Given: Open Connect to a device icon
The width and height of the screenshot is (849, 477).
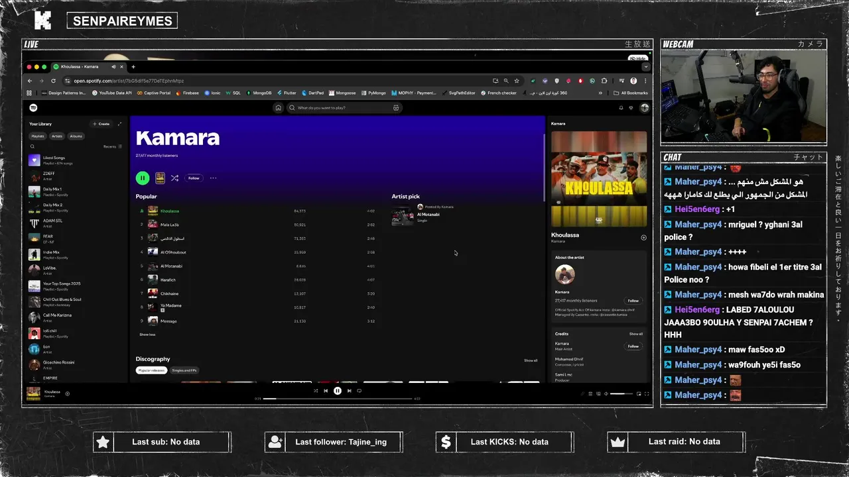Looking at the screenshot, I should click(x=598, y=394).
